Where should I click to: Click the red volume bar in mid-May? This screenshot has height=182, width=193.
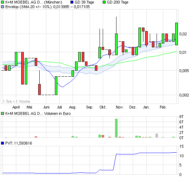36,137
